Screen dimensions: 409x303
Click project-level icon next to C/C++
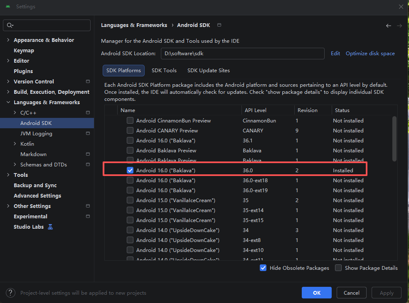point(88,112)
